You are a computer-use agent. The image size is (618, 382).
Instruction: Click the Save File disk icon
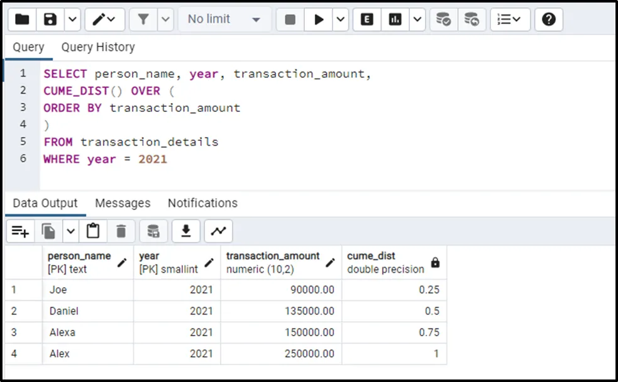pos(50,19)
